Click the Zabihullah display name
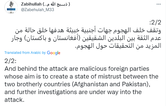Image resolution: width=166 pixels, height=106 pixels. [31, 4]
